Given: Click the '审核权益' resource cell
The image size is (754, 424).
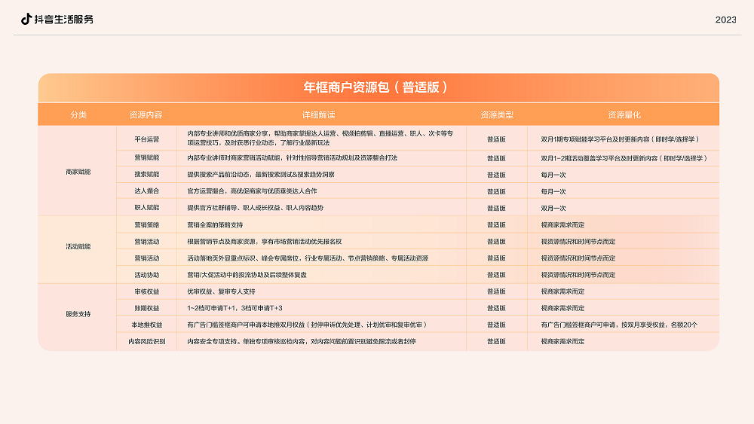Looking at the screenshot, I should click(147, 291).
